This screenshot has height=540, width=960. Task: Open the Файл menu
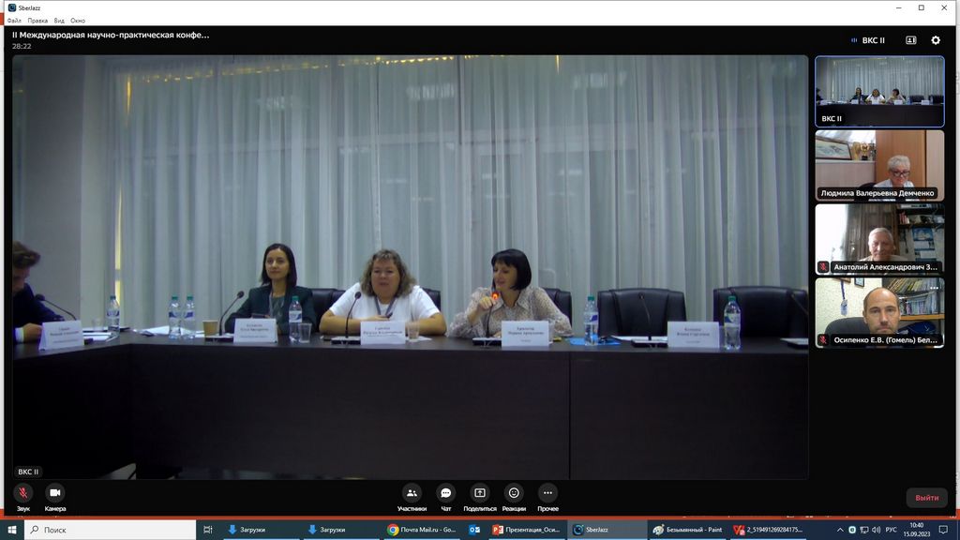click(13, 20)
